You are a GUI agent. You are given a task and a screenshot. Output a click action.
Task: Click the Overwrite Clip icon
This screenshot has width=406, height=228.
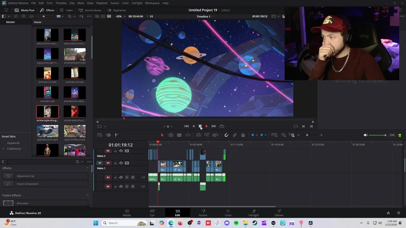click(207, 135)
